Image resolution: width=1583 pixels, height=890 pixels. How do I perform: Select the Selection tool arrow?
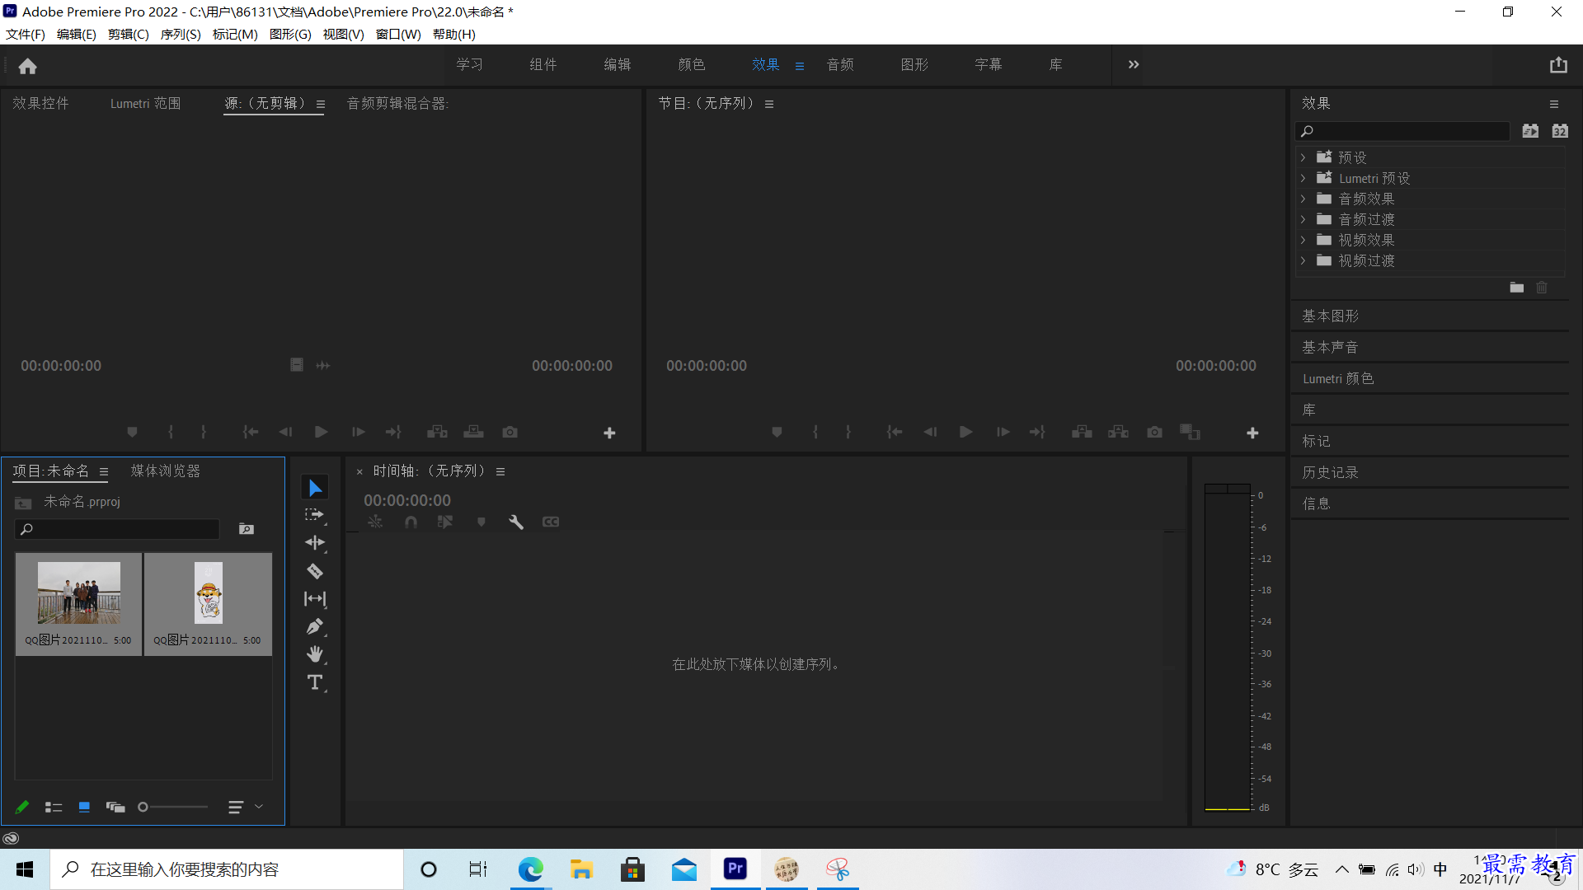tap(315, 488)
